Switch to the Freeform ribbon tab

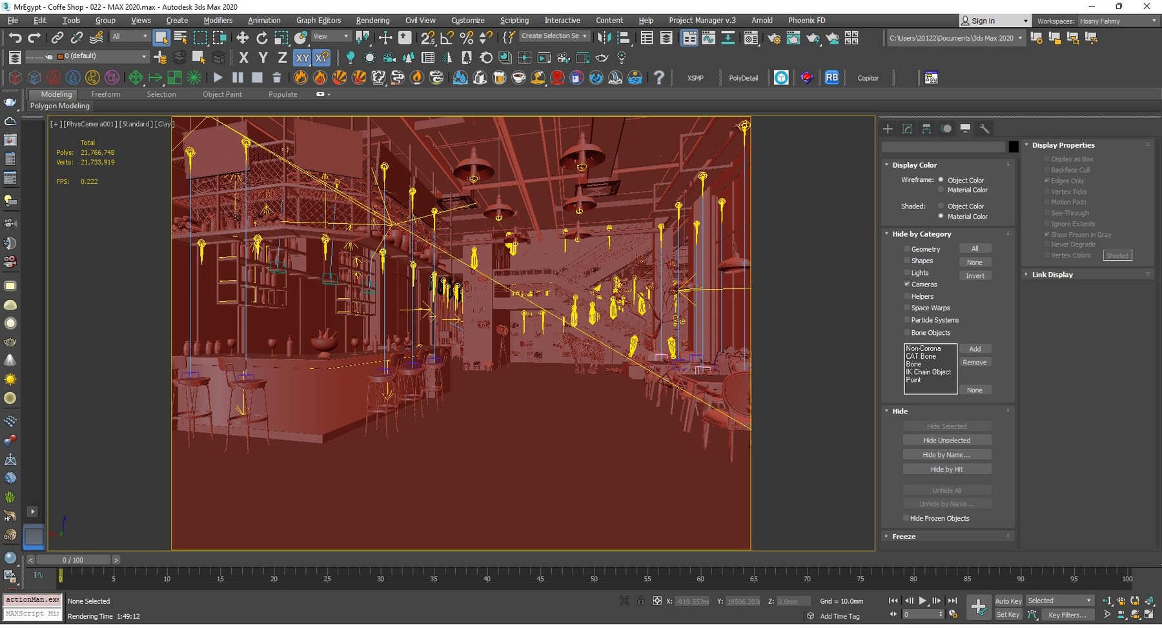(105, 94)
